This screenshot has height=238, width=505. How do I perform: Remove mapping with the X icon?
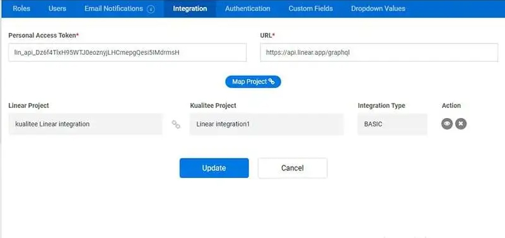click(461, 124)
